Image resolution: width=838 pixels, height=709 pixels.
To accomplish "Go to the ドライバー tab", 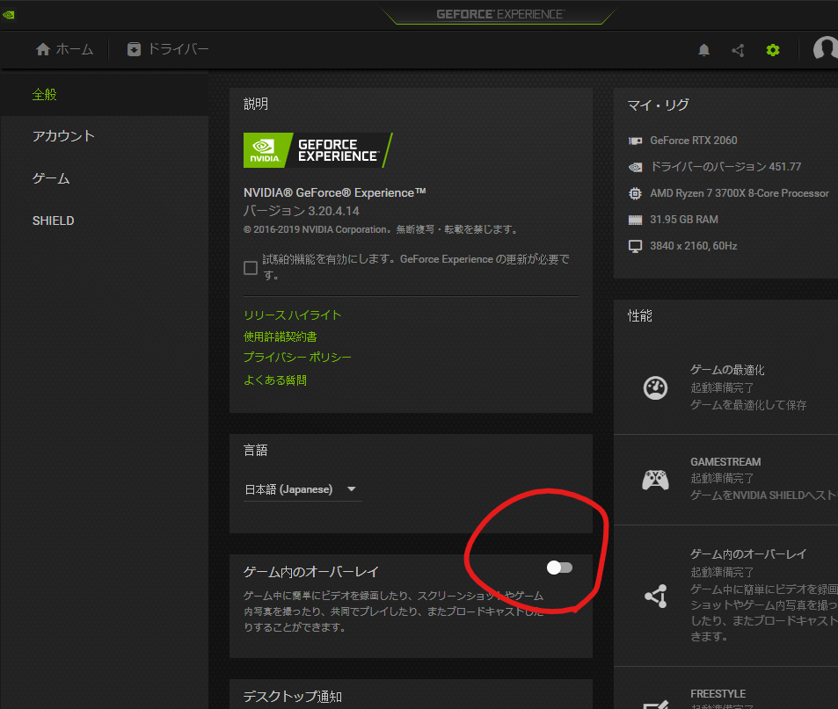I will point(168,50).
